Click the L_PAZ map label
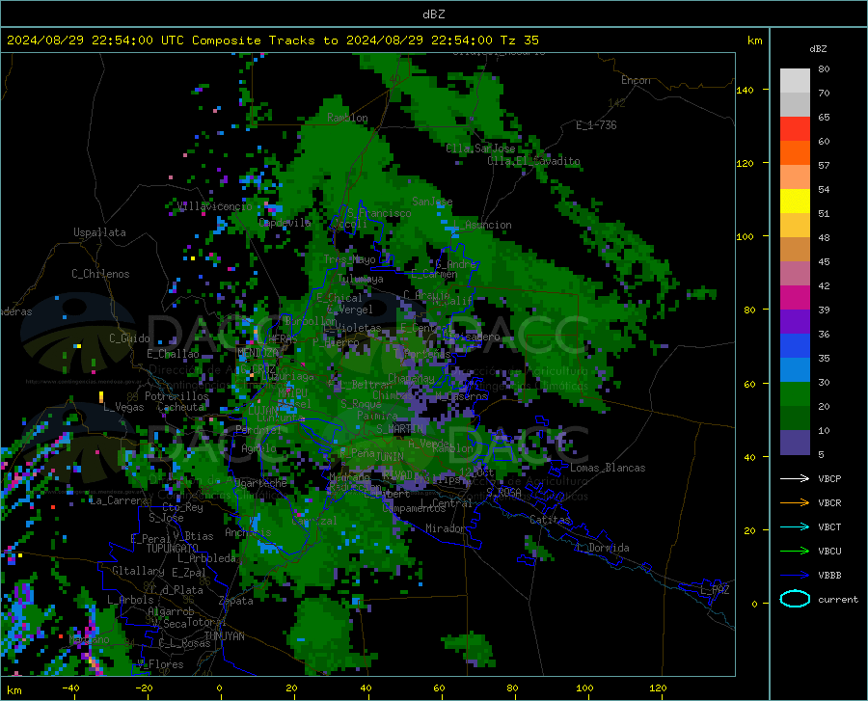 715,590
